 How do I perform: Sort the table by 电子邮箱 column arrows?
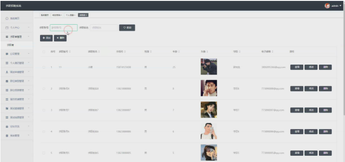(273, 52)
